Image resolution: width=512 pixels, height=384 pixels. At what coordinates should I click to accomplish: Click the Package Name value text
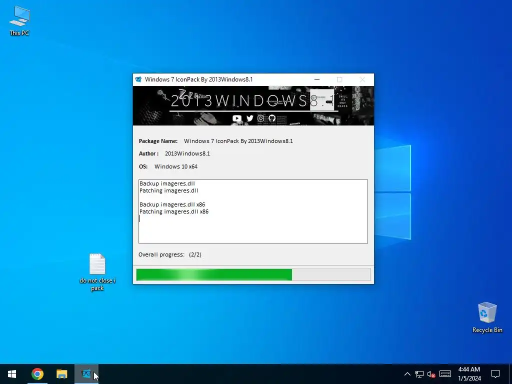[238, 141]
